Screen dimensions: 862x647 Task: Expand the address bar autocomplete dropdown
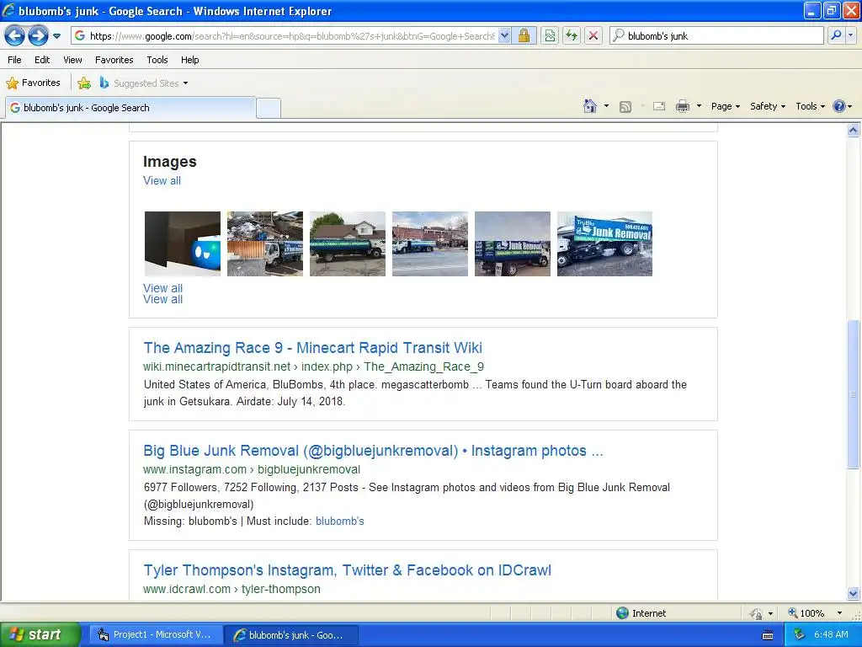504,36
